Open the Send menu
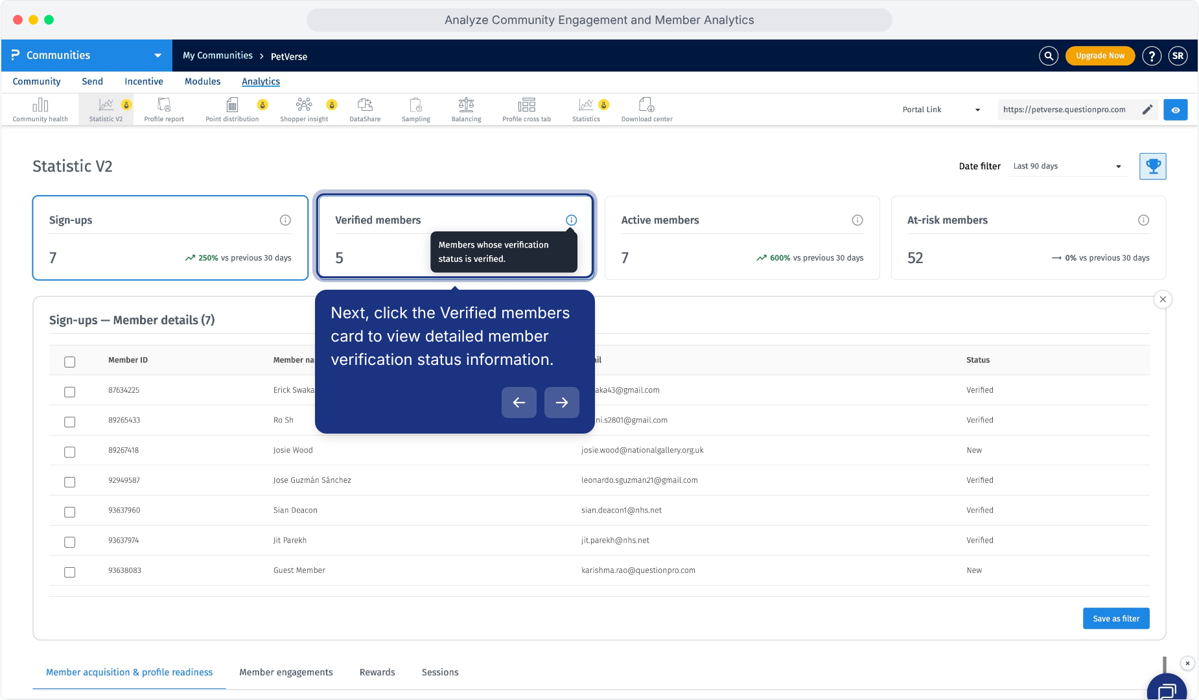Screen dimensions: 1199x700 (x=92, y=82)
